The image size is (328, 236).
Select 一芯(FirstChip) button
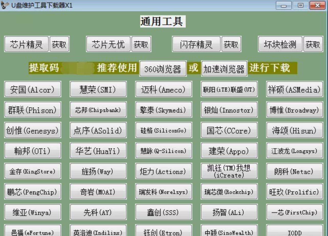295,212
